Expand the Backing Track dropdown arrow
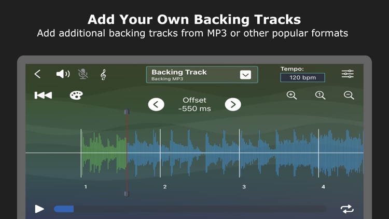 point(245,75)
